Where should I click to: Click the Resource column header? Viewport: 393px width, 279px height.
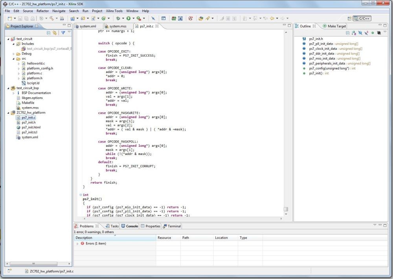pyautogui.click(x=168, y=238)
